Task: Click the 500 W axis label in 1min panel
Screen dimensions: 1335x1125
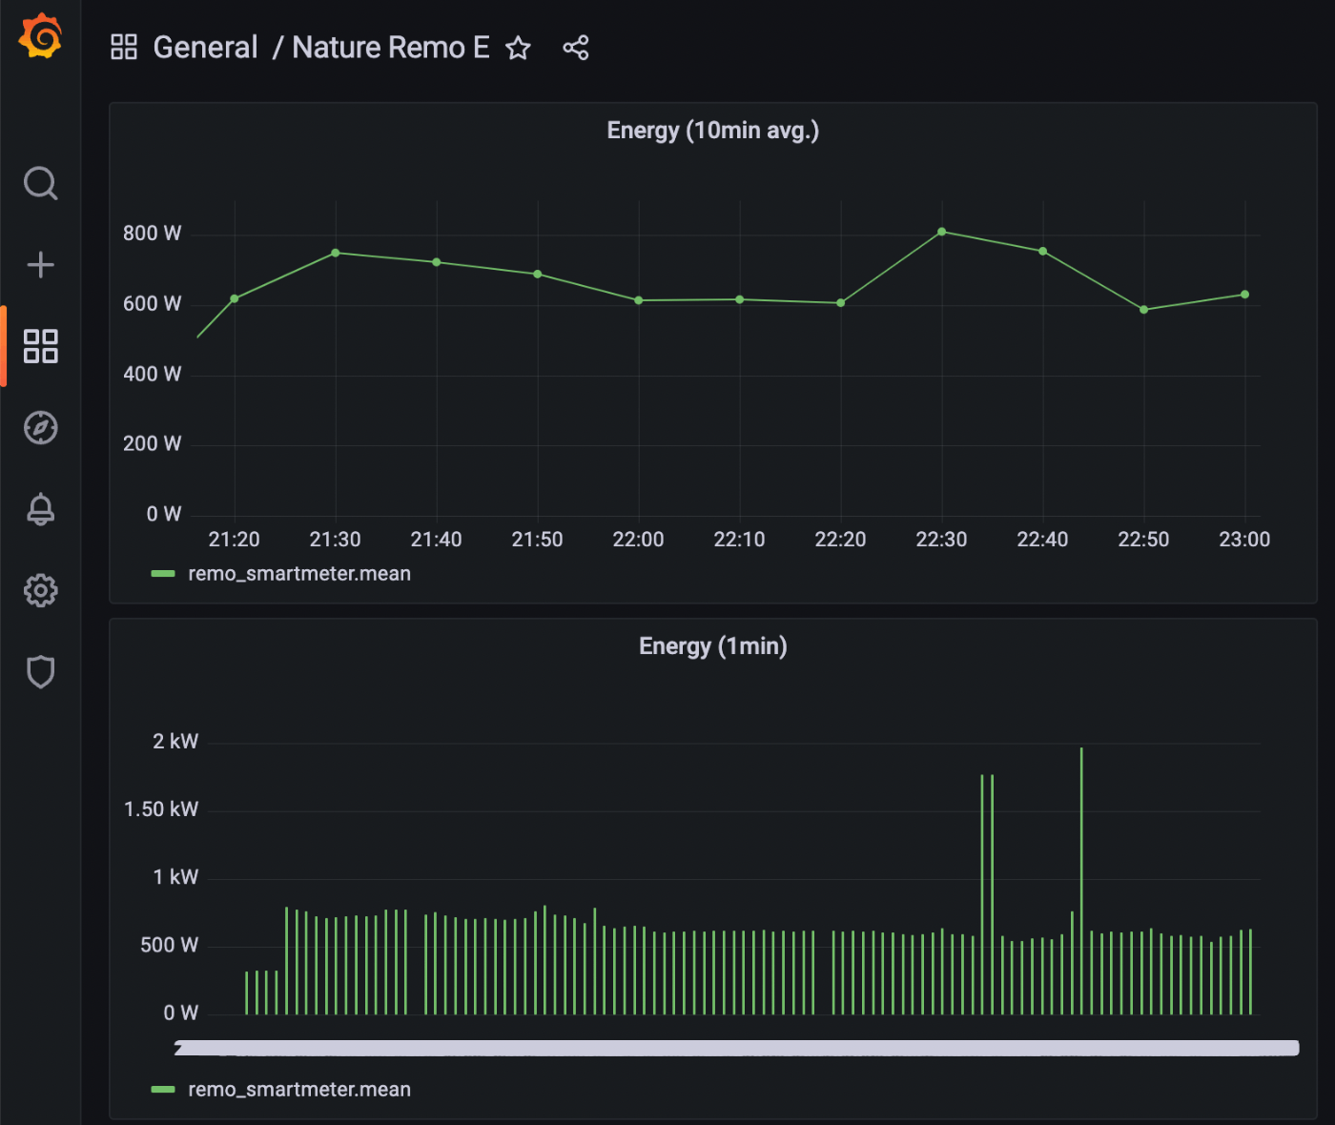Action: [169, 945]
